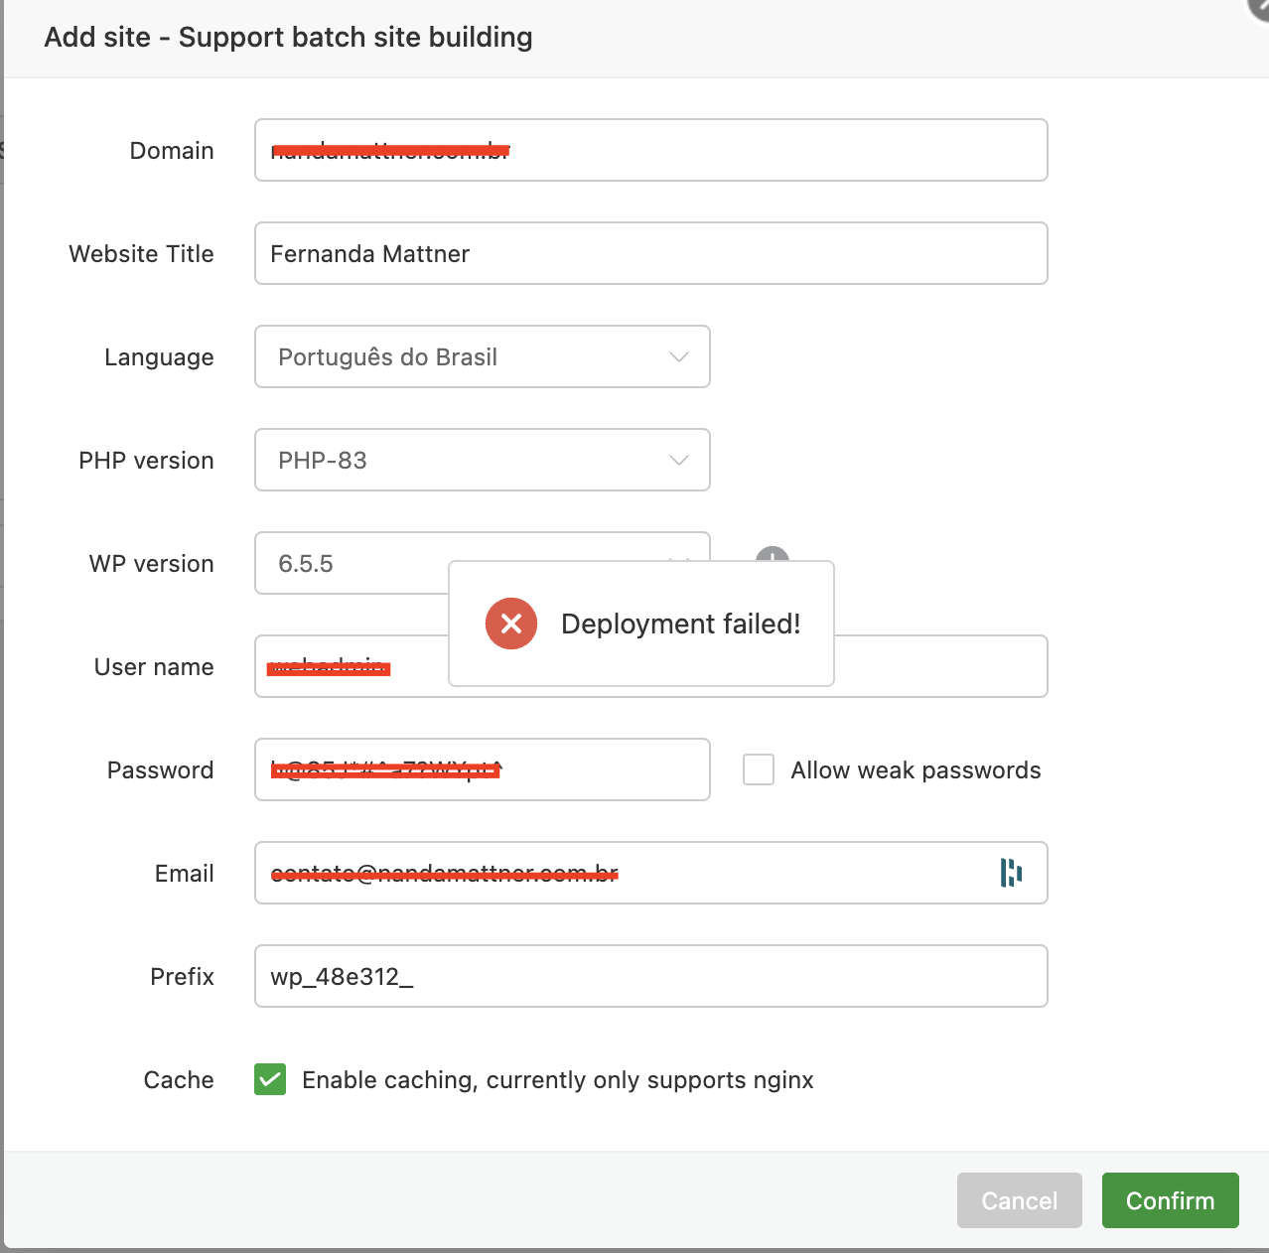The image size is (1269, 1253).
Task: Expand the PHP version dropdown
Action: (x=482, y=460)
